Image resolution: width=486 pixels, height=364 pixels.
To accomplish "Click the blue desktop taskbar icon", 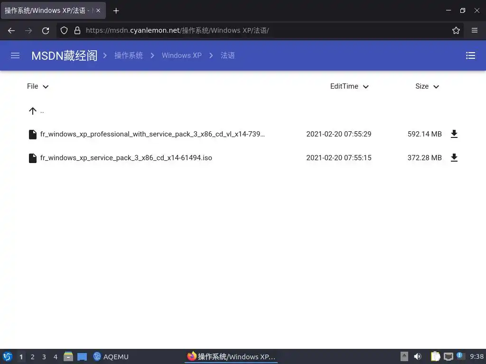I will coord(82,357).
